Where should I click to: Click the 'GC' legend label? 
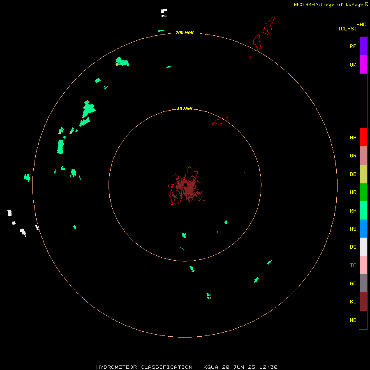coord(353,284)
